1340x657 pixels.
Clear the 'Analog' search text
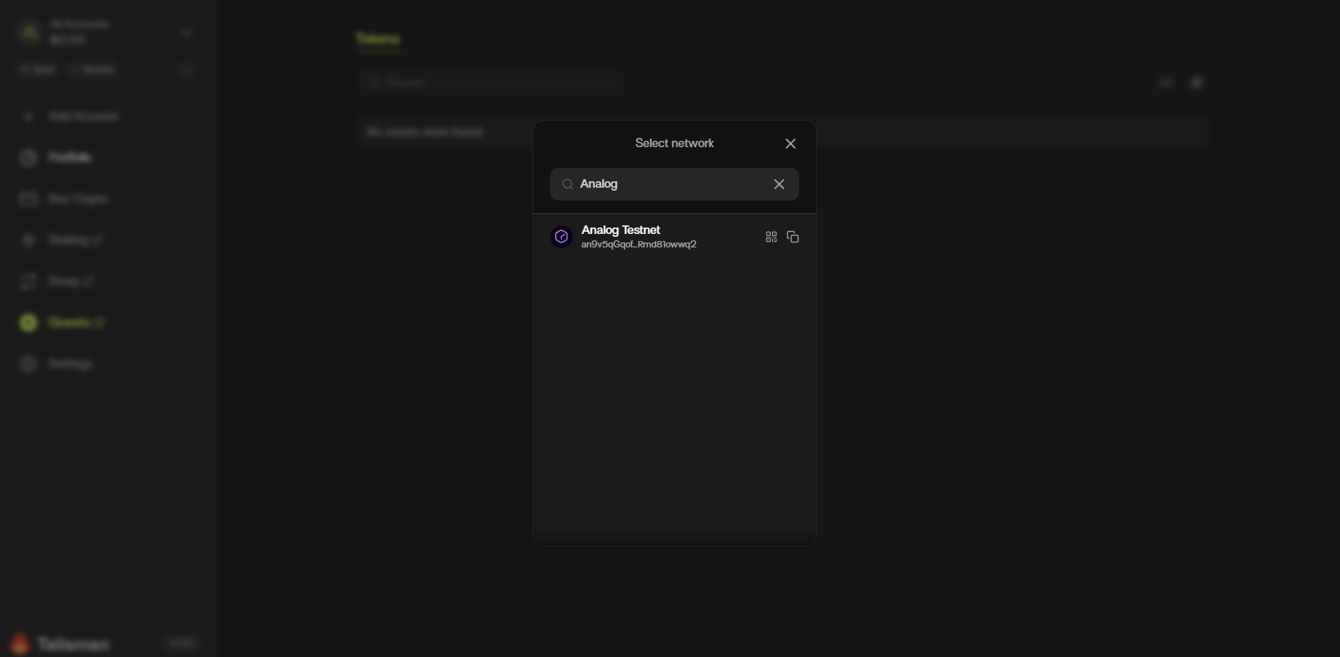(x=779, y=184)
